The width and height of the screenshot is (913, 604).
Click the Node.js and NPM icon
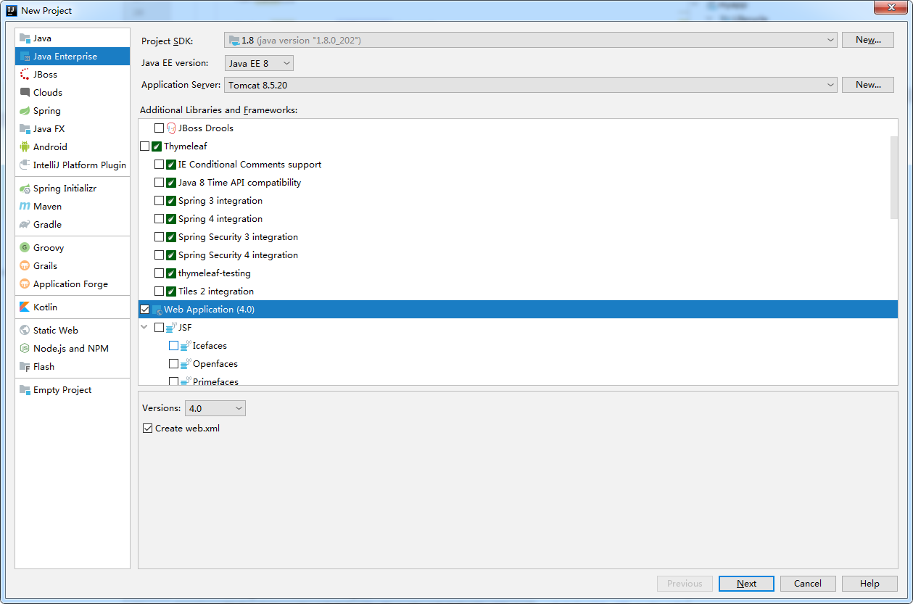[25, 348]
